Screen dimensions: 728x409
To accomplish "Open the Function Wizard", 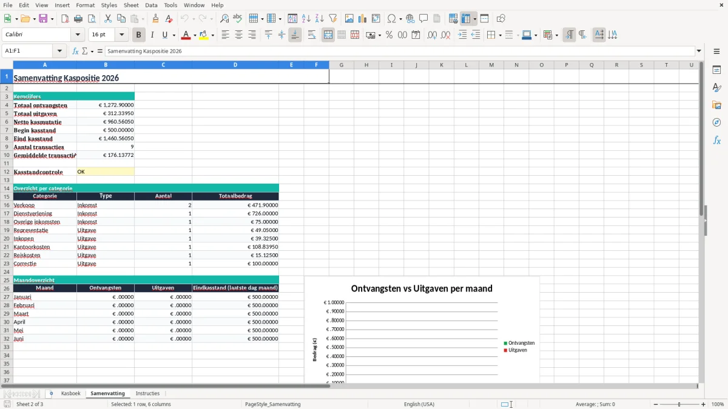I will pyautogui.click(x=76, y=51).
